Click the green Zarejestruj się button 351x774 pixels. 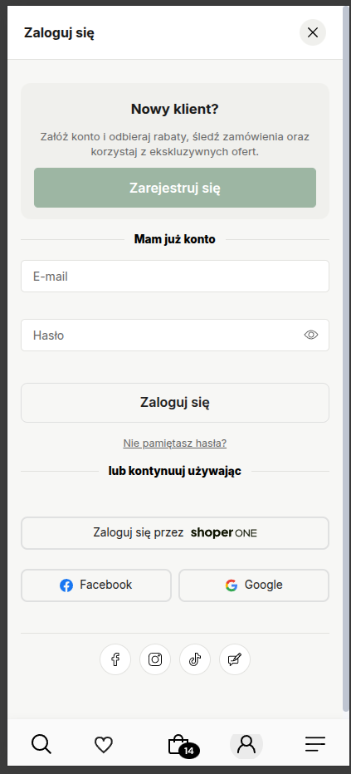175,188
